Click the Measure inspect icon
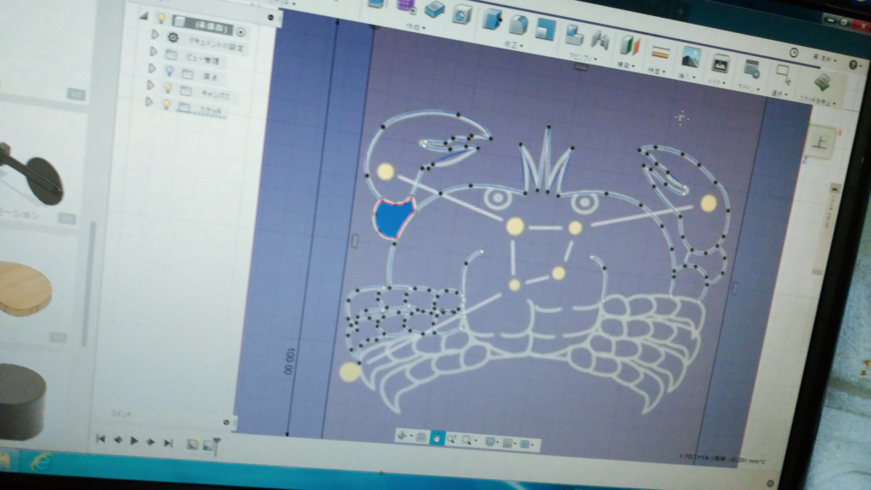Screen dimensions: 871x490 pos(660,53)
